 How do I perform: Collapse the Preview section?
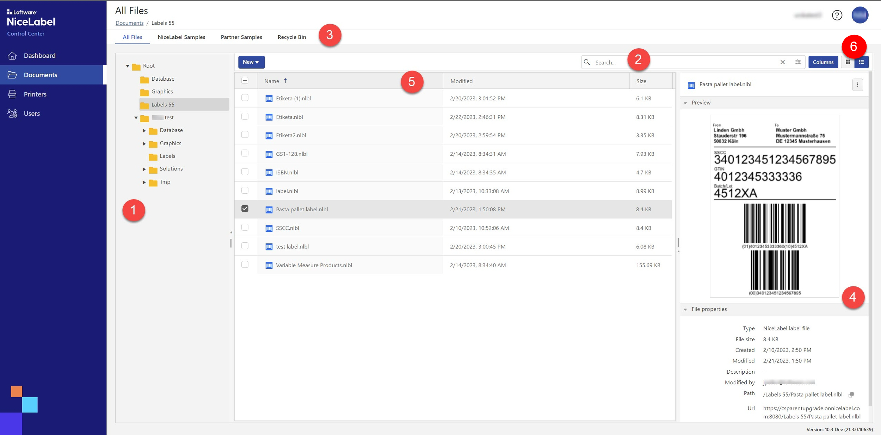click(x=685, y=103)
